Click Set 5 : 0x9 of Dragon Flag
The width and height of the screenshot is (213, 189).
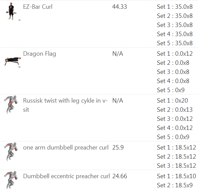[171, 90]
